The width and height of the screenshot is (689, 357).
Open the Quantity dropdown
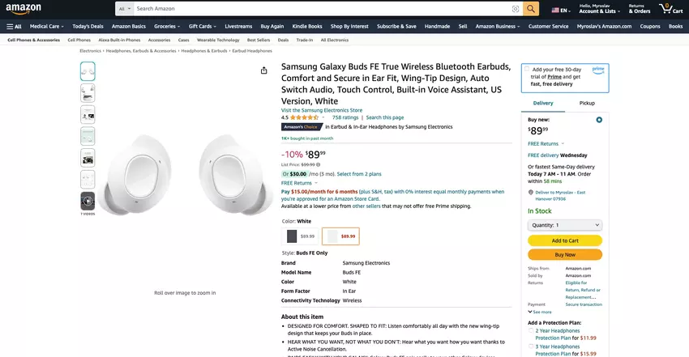tap(564, 225)
